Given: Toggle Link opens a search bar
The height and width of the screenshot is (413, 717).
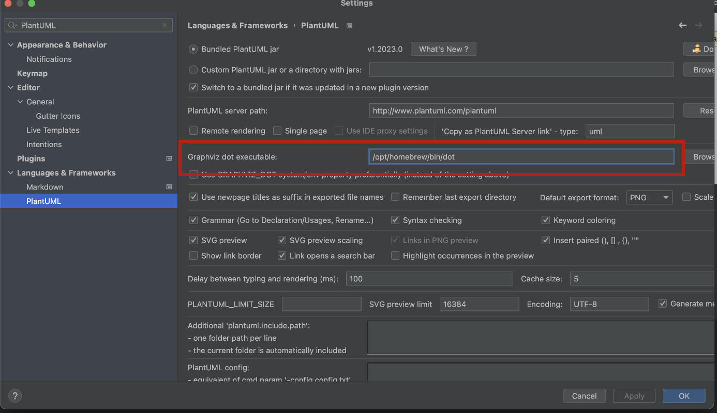Looking at the screenshot, I should coord(282,256).
